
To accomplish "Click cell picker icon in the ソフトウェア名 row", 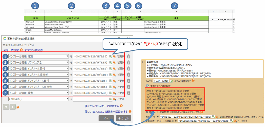I will (x=110, y=63).
